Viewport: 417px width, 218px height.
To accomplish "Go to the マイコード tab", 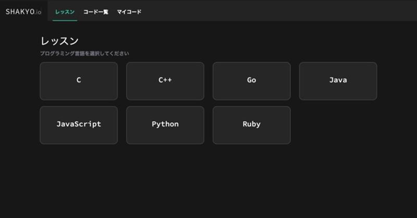I will pos(129,11).
